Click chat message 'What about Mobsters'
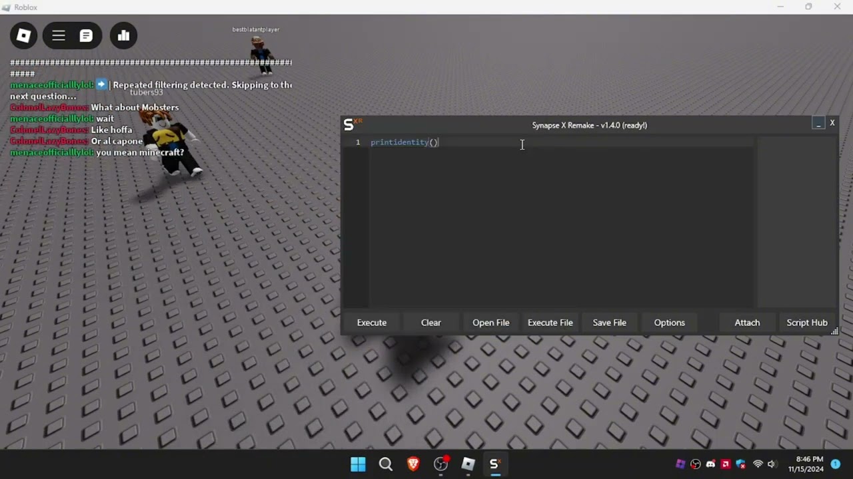Image resolution: width=853 pixels, height=479 pixels. point(135,107)
